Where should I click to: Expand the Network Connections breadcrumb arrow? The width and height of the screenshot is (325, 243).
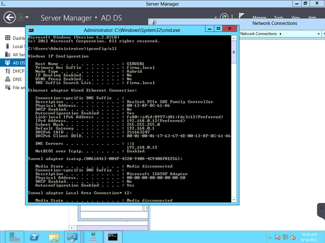280,34
